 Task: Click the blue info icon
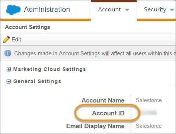click(8, 53)
